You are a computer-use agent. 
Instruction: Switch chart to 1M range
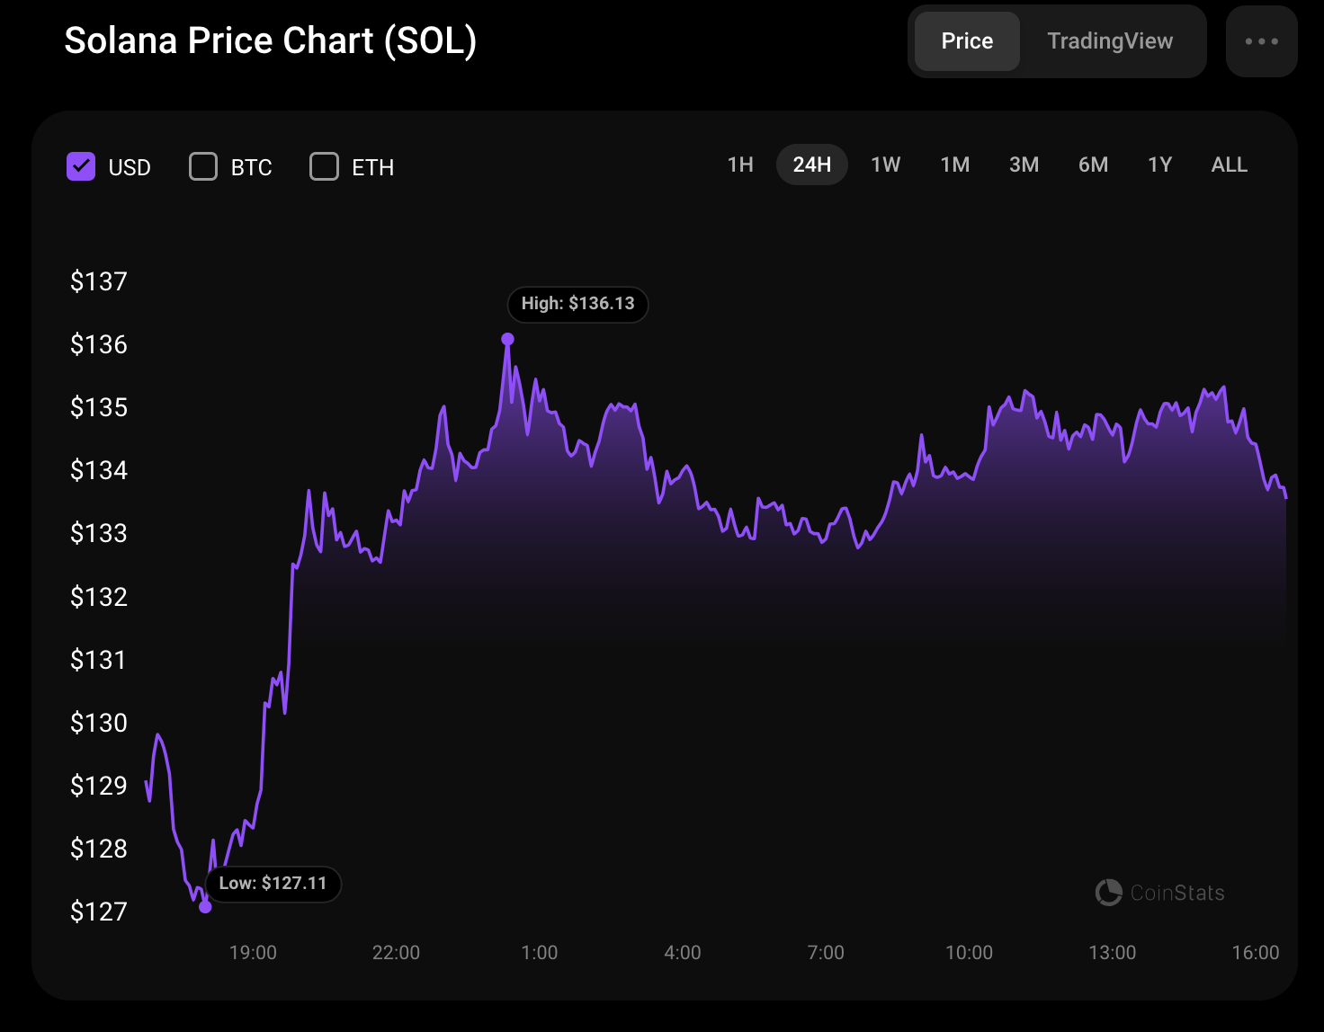pos(954,165)
